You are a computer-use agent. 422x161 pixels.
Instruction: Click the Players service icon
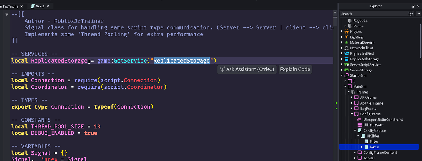click(x=346, y=32)
